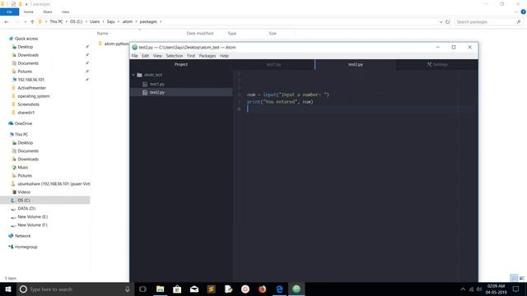The width and height of the screenshot is (527, 296).
Task: Click 'Saju' in the address breadcrumb
Action: [x=111, y=21]
